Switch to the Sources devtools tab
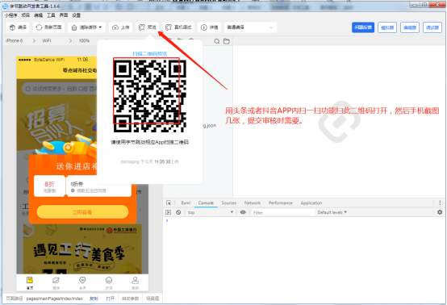Screen dimensions: 447x305 pyautogui.click(x=229, y=203)
